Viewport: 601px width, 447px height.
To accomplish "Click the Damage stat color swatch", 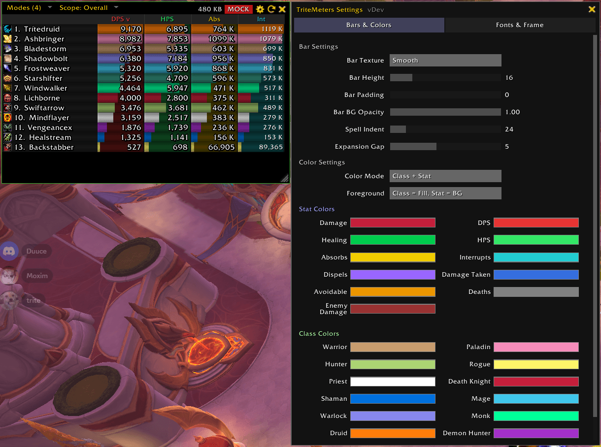I will (x=393, y=223).
